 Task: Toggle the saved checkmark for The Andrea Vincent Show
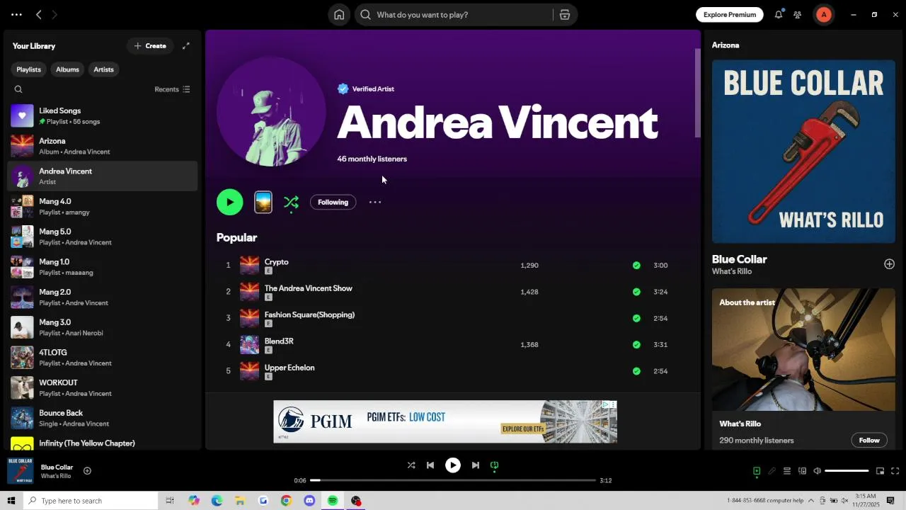(x=636, y=292)
